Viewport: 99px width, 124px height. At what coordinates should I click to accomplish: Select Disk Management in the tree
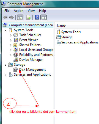tap(32, 70)
